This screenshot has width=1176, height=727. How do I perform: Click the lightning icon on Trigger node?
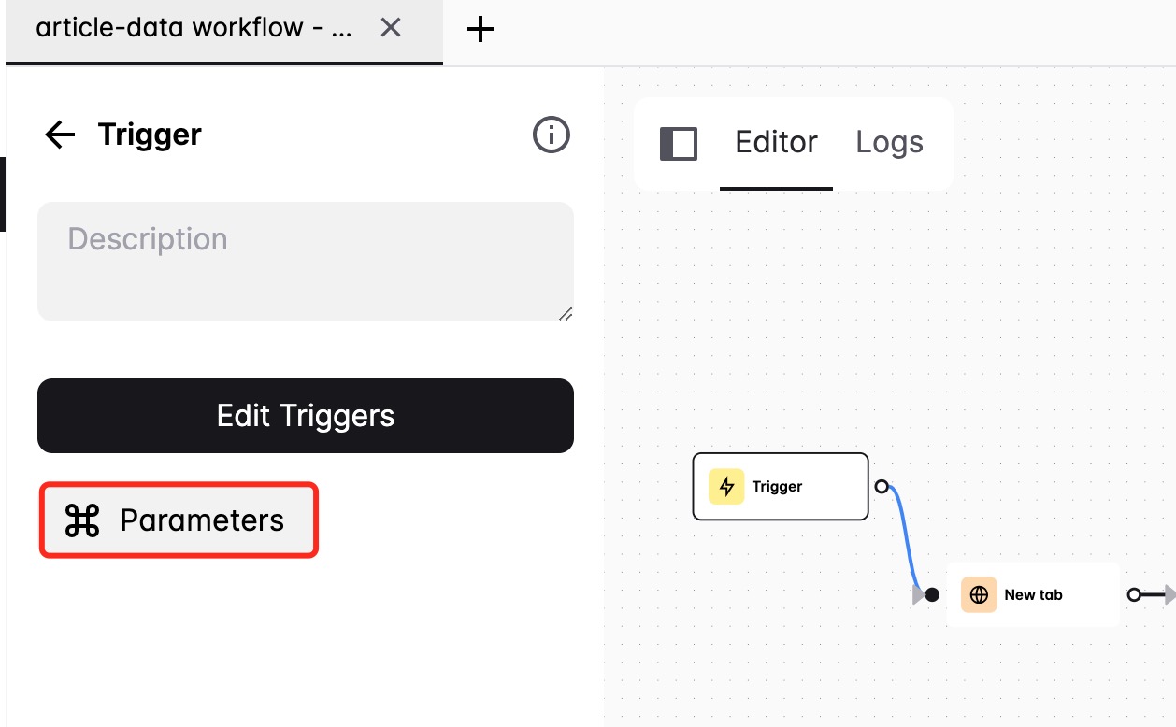726,487
